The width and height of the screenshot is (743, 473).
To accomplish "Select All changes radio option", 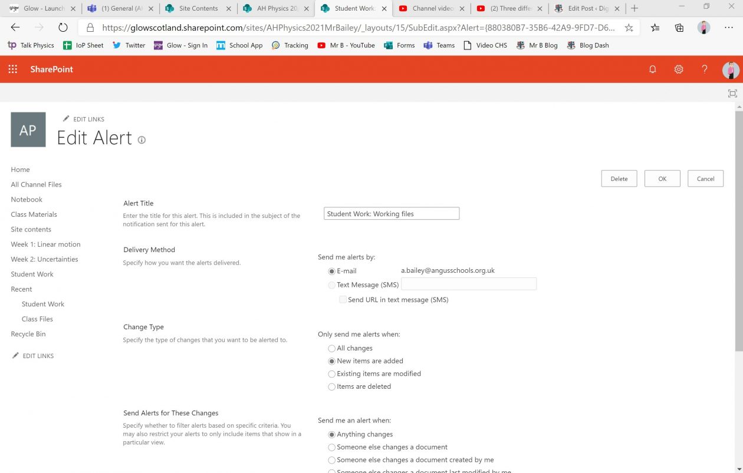I will click(x=331, y=348).
